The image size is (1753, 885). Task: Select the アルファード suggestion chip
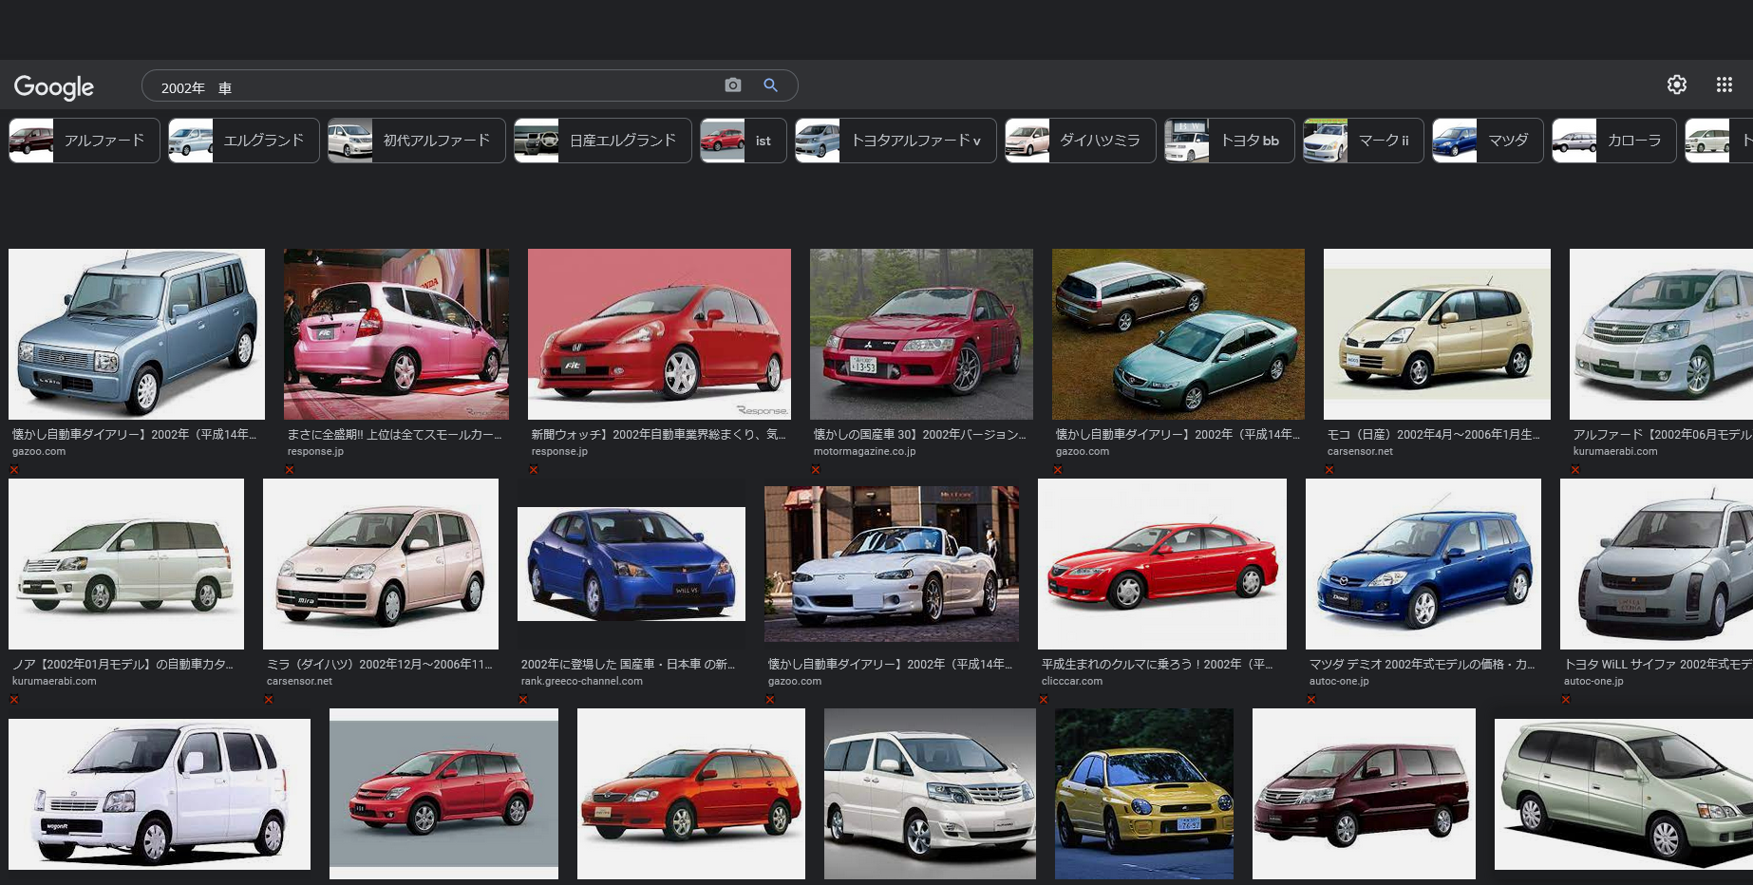(x=85, y=141)
